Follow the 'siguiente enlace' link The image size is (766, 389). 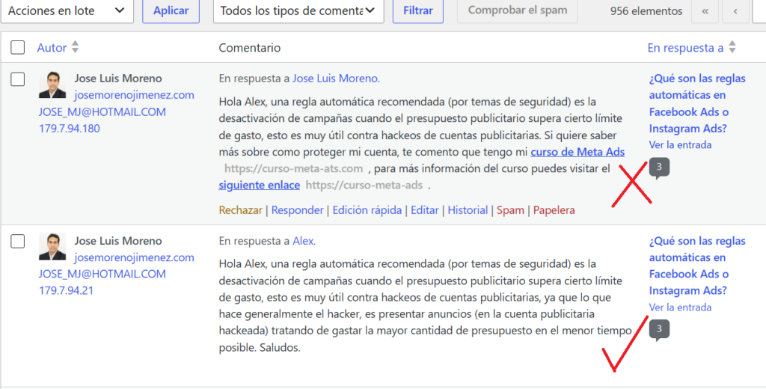[260, 186]
